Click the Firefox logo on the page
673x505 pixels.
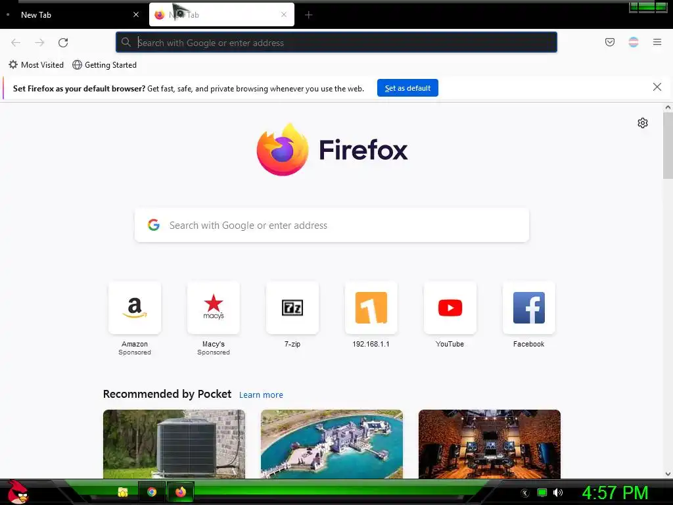332,149
